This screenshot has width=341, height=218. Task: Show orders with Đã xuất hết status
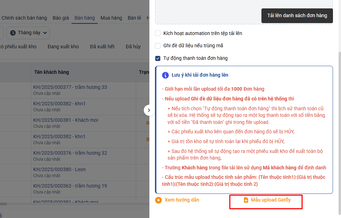coord(102,47)
